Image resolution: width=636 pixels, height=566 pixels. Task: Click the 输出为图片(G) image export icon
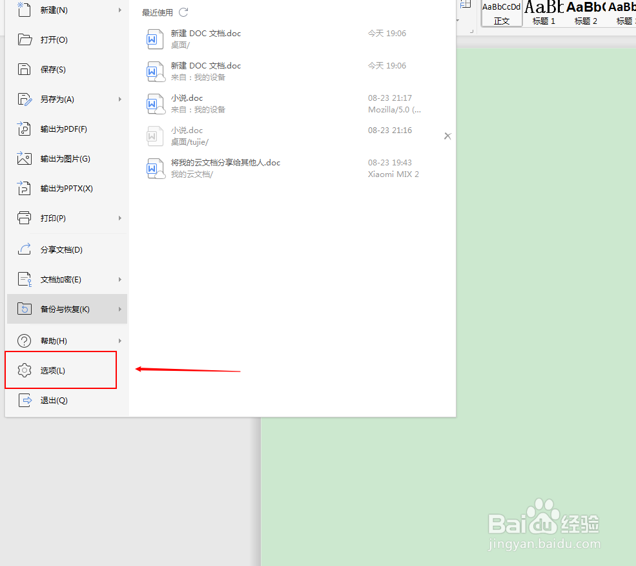[24, 158]
